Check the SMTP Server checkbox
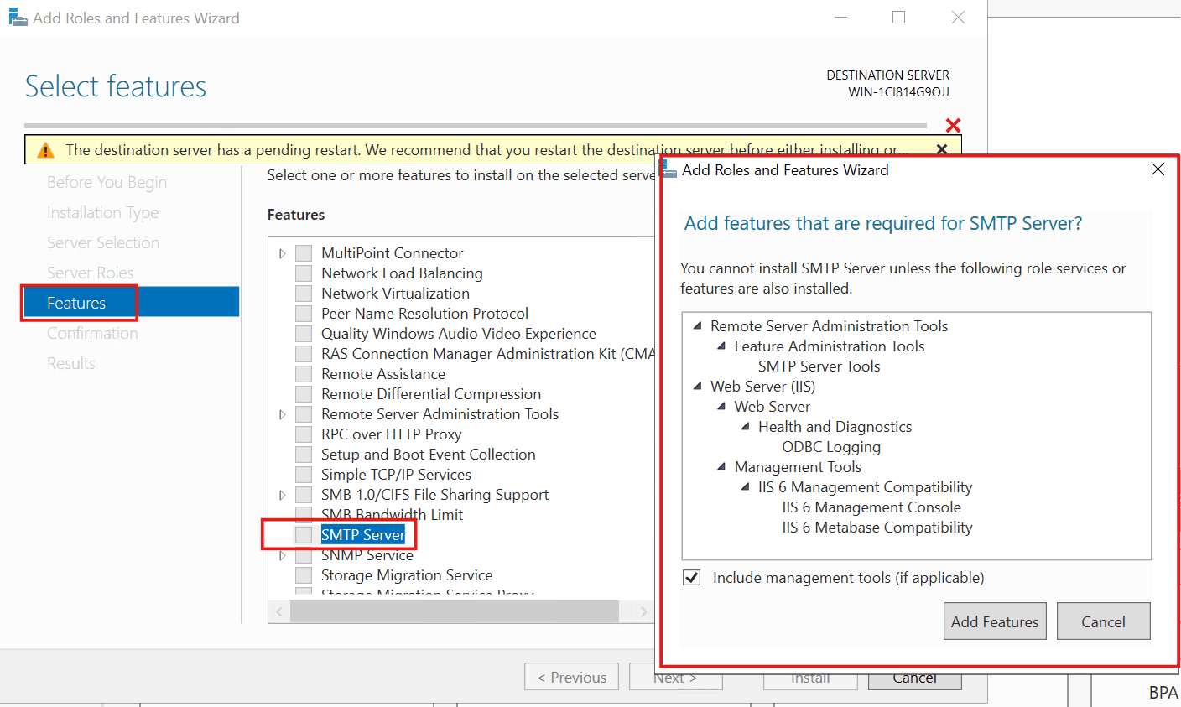This screenshot has height=707, width=1181. pos(303,534)
